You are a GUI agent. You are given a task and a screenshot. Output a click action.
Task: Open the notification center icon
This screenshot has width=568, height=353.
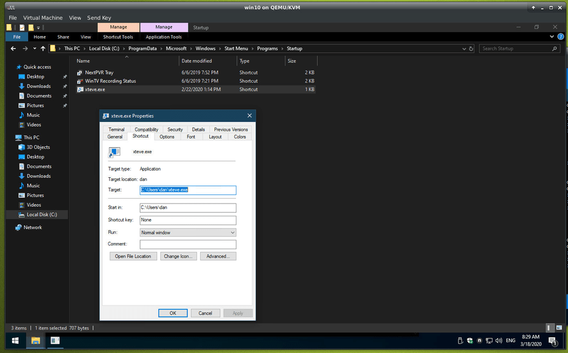coord(553,341)
